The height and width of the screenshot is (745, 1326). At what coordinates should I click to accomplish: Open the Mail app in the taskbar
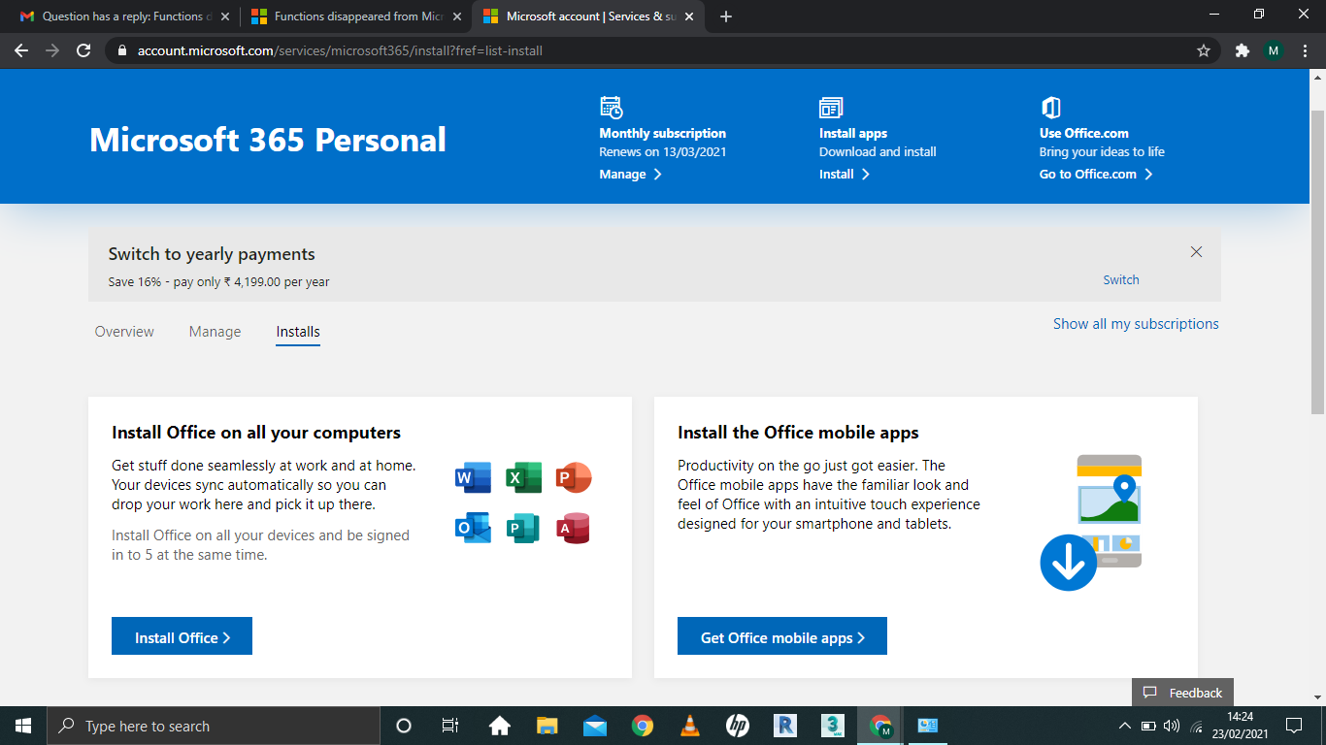(x=595, y=726)
